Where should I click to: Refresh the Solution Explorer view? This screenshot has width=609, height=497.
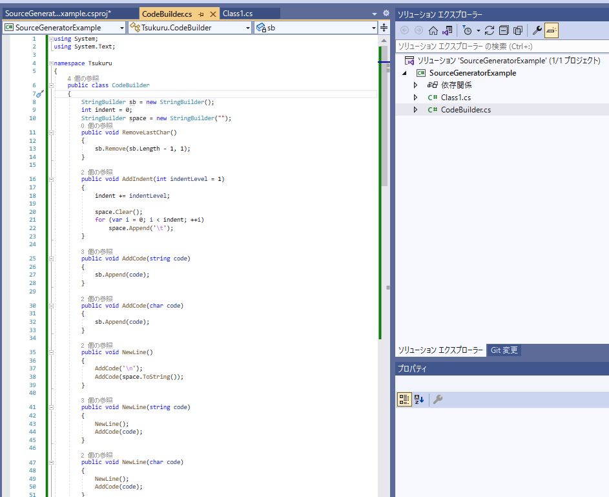tap(490, 31)
